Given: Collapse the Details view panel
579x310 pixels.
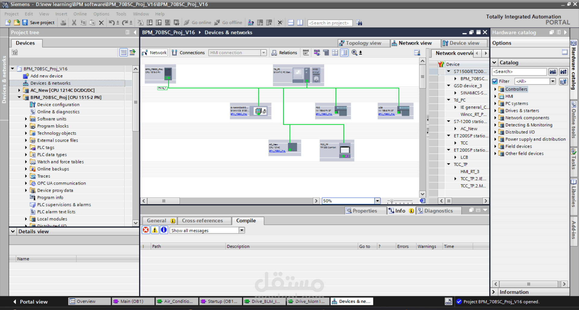Looking at the screenshot, I should click(13, 231).
